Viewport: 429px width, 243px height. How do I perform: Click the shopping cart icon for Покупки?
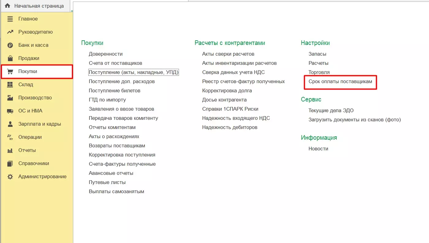pyautogui.click(x=10, y=72)
